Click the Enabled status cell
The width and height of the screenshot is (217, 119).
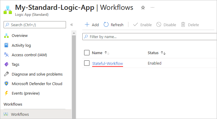coord(155,63)
